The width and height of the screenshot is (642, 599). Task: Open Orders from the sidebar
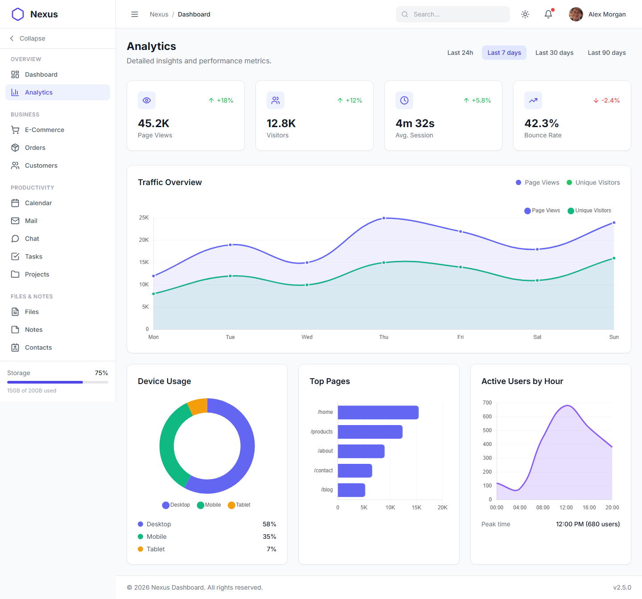coord(58,148)
